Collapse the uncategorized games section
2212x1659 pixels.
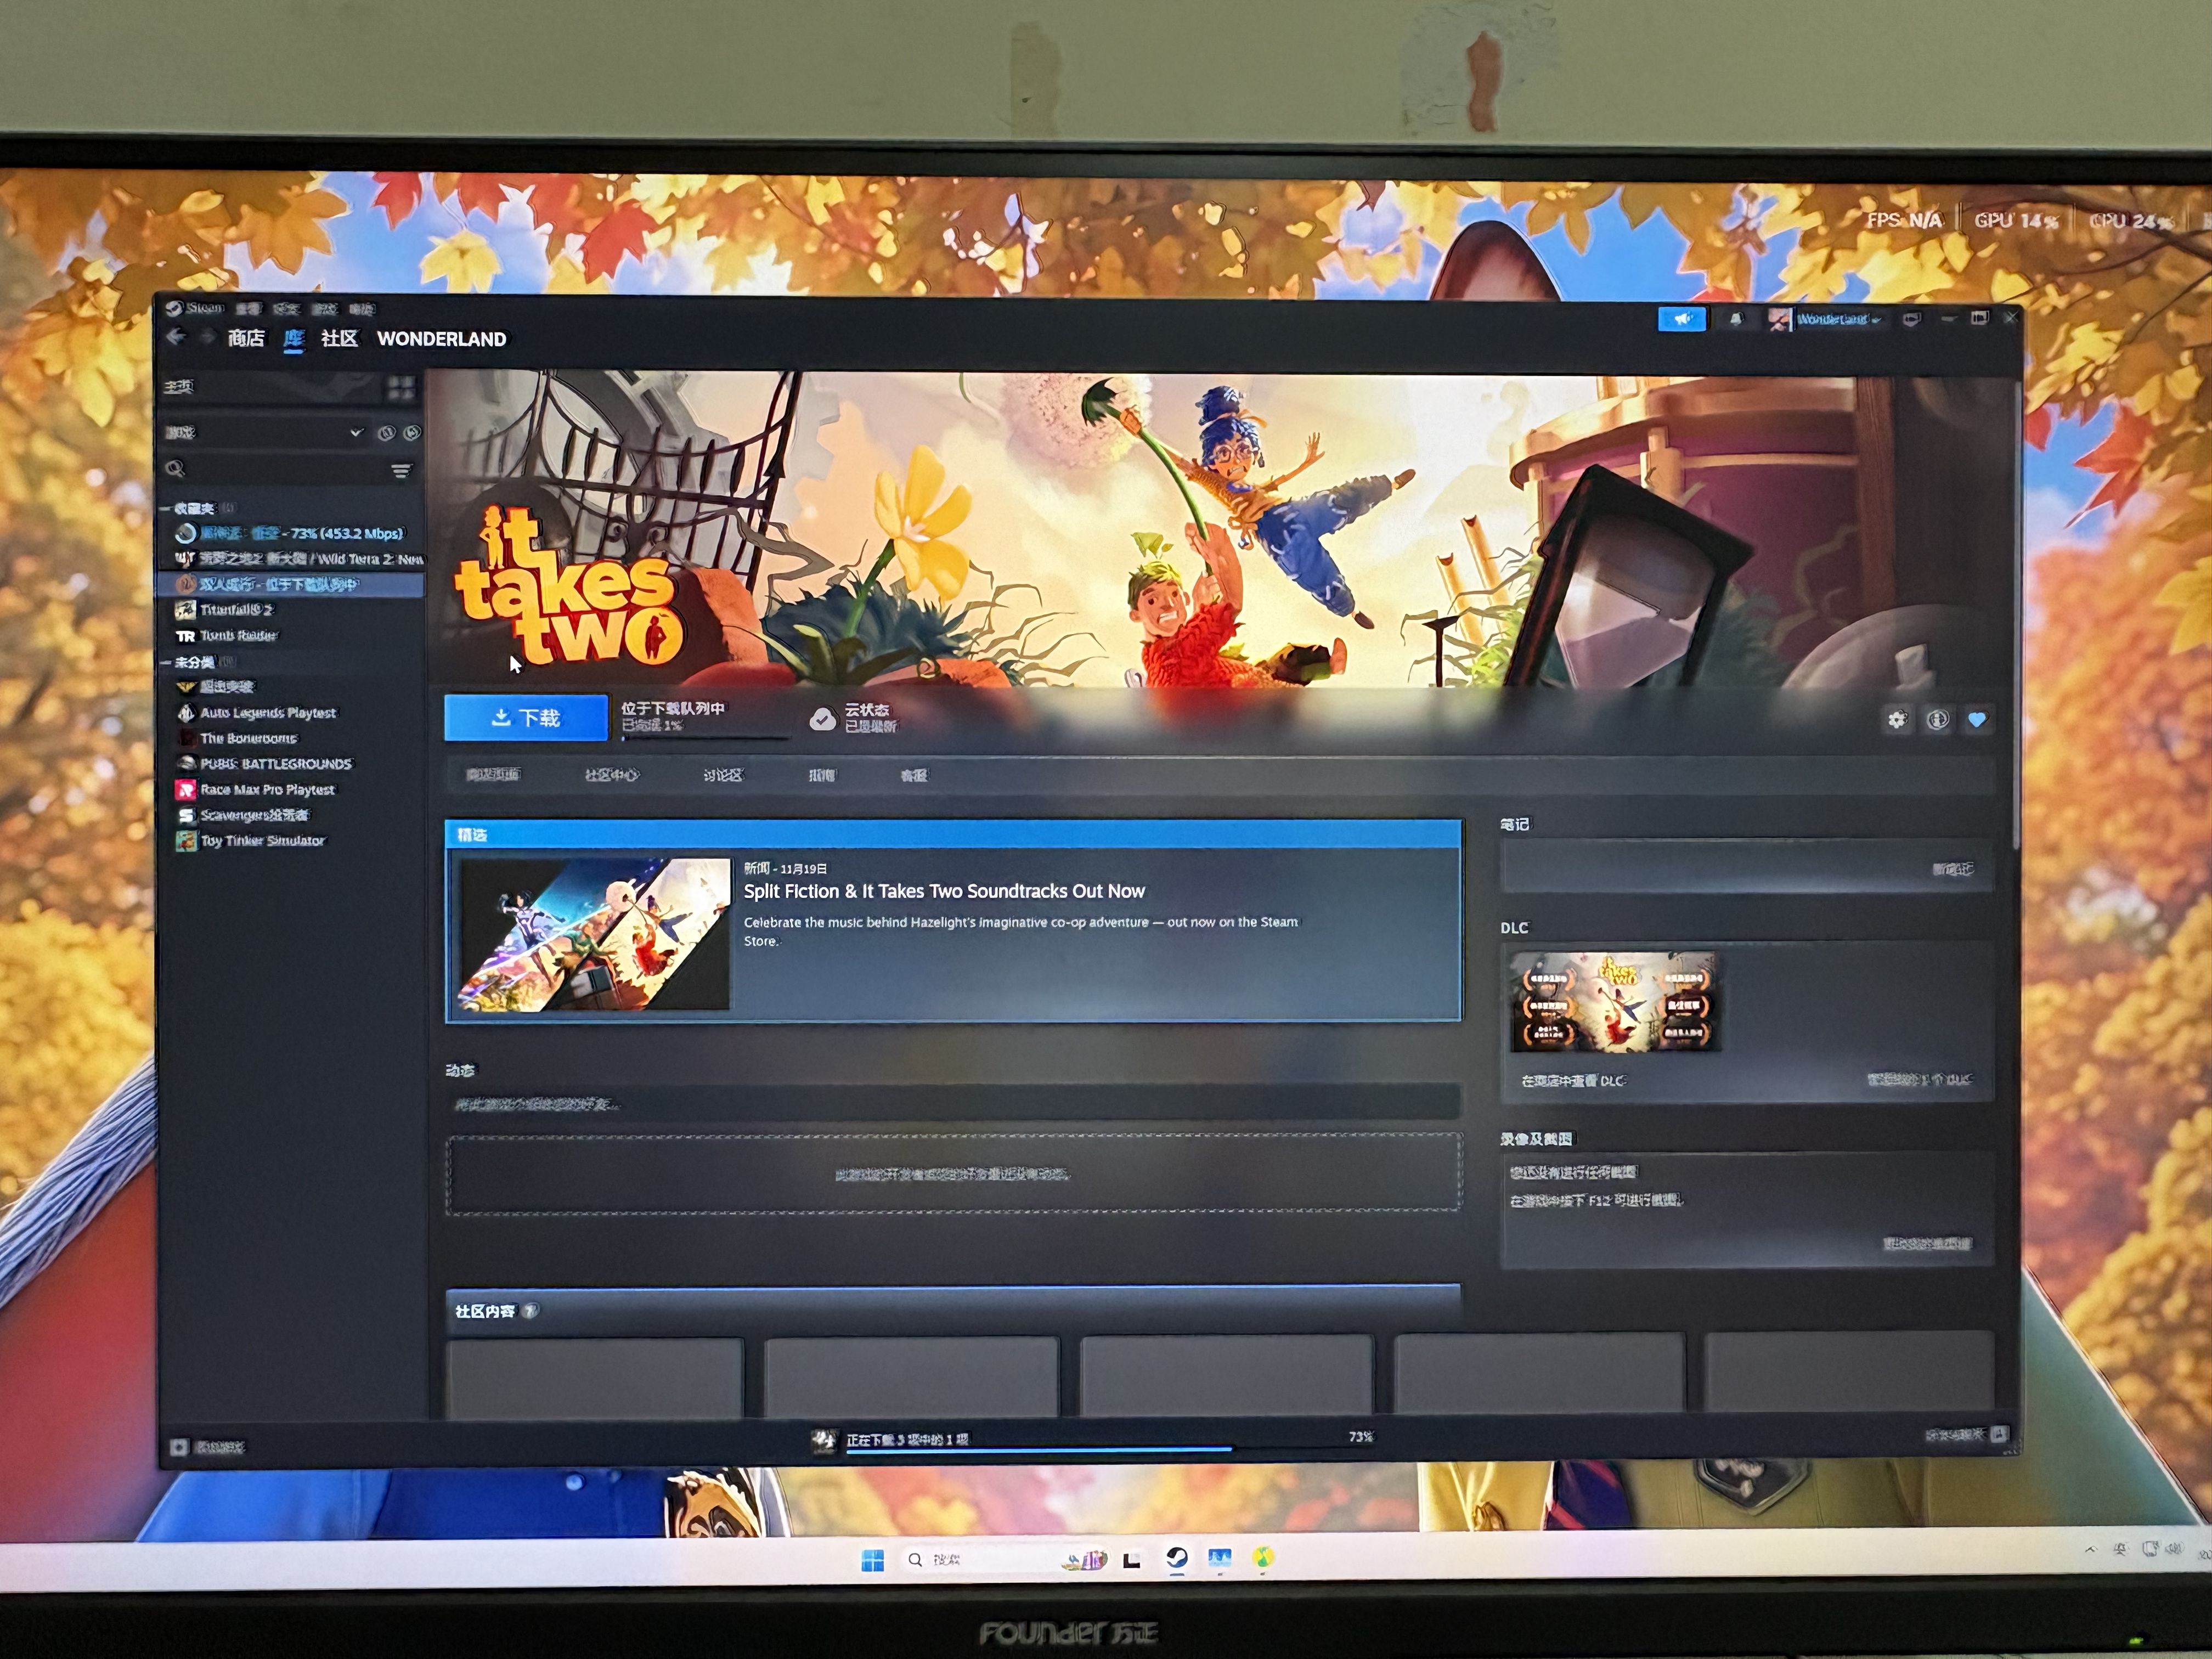pyautogui.click(x=165, y=662)
